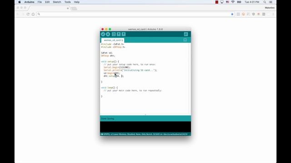291x163 pixels.
Task: Open the Arduino application menu
Action: (x=29, y=2)
